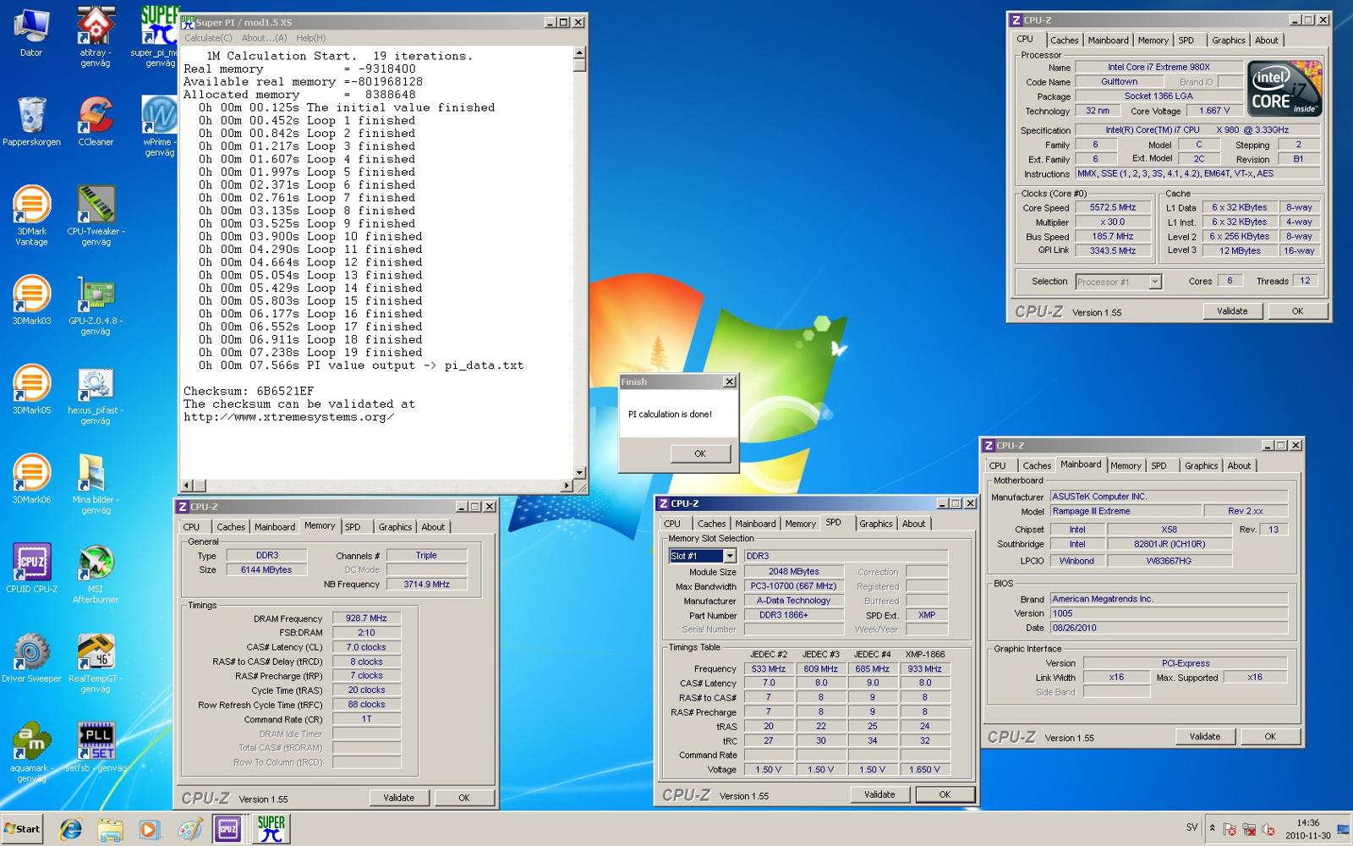Open setfsb shortcut icon

click(96, 748)
